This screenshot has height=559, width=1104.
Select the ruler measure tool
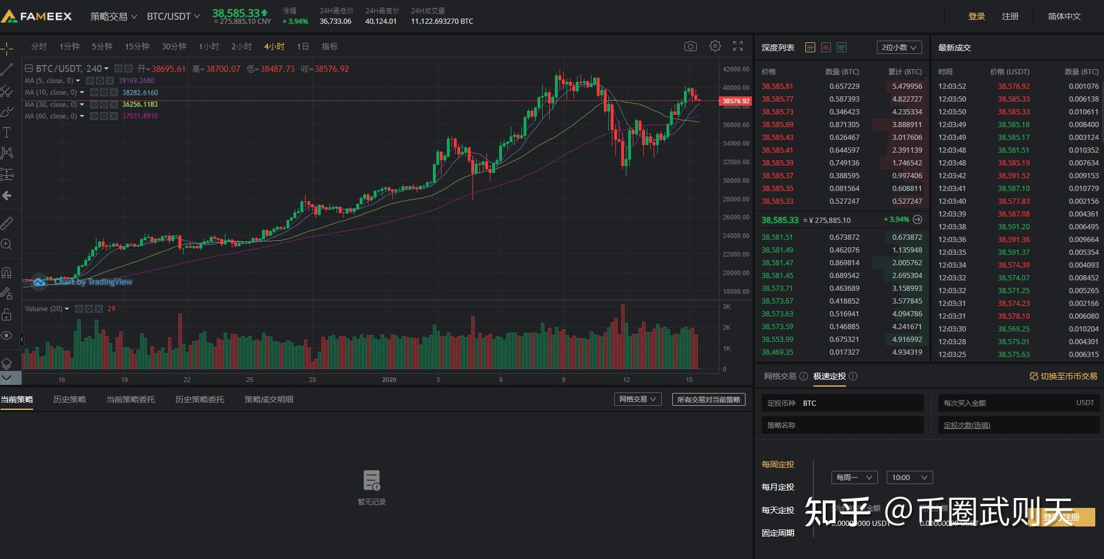tap(7, 223)
